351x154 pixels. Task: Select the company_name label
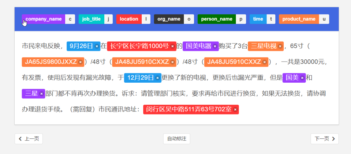[44, 19]
